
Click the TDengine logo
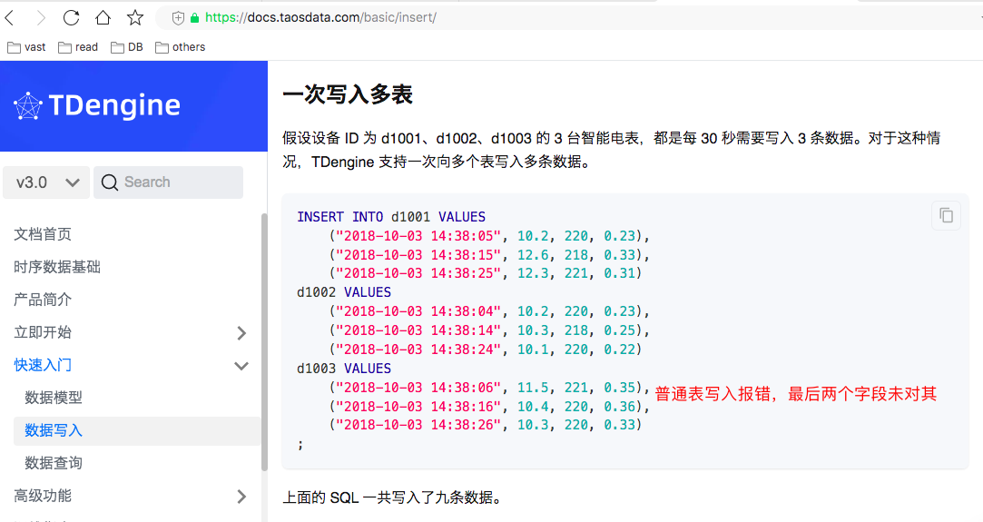pyautogui.click(x=97, y=105)
